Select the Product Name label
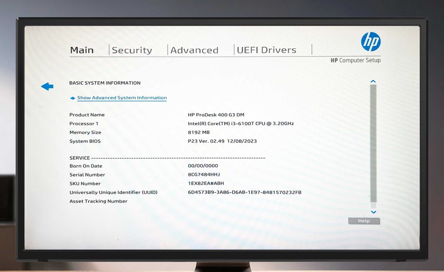444x272 pixels. (x=87, y=114)
